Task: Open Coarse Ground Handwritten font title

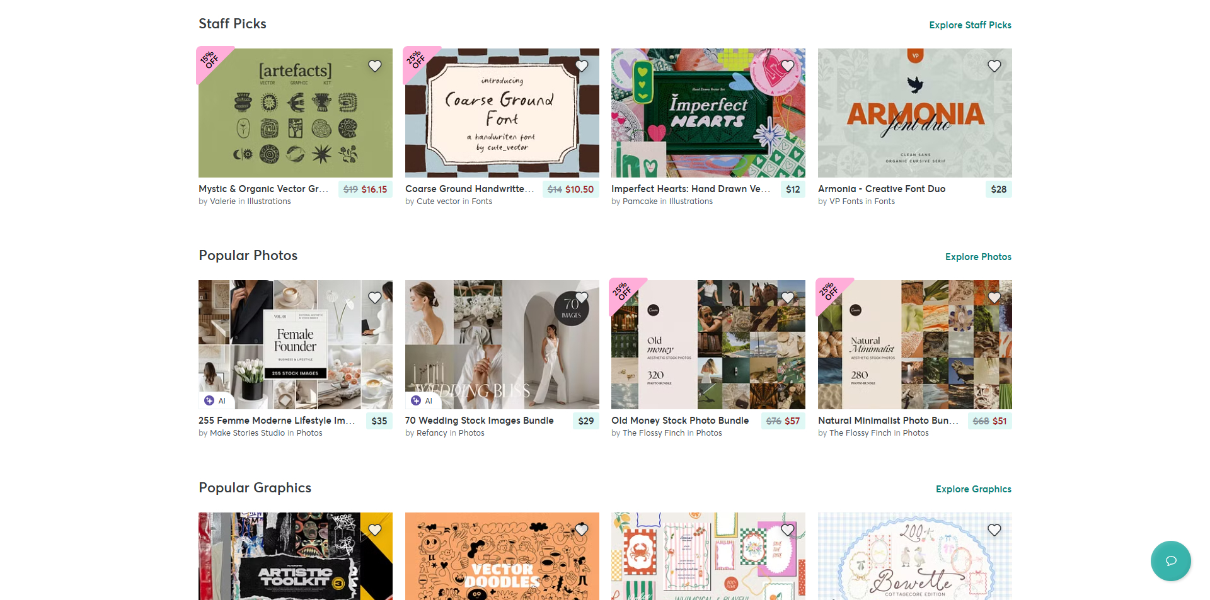Action: pyautogui.click(x=470, y=189)
